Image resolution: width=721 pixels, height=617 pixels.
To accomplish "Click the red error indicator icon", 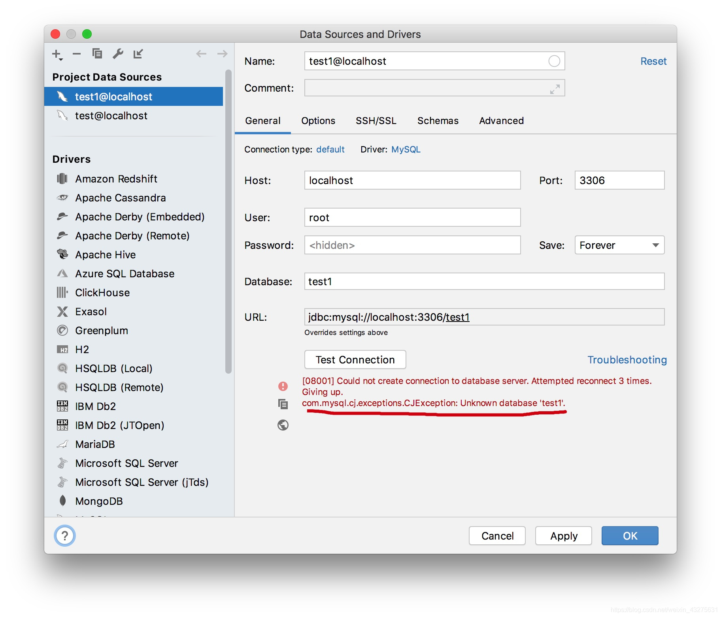I will pyautogui.click(x=283, y=386).
